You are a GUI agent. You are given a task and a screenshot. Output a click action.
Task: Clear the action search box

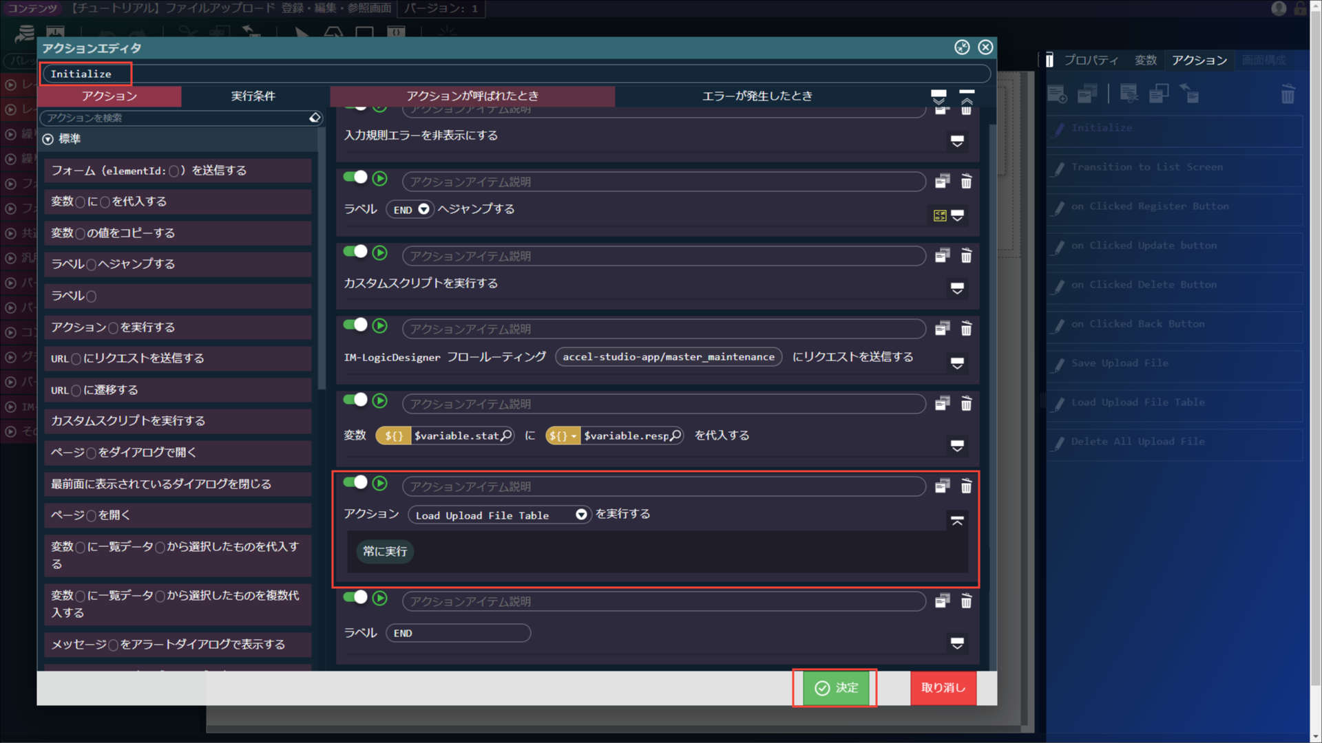coord(315,118)
